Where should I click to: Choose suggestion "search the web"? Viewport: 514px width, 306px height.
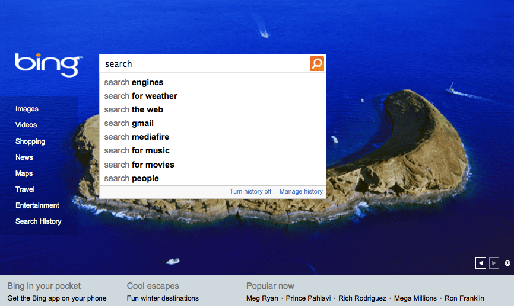(x=212, y=110)
